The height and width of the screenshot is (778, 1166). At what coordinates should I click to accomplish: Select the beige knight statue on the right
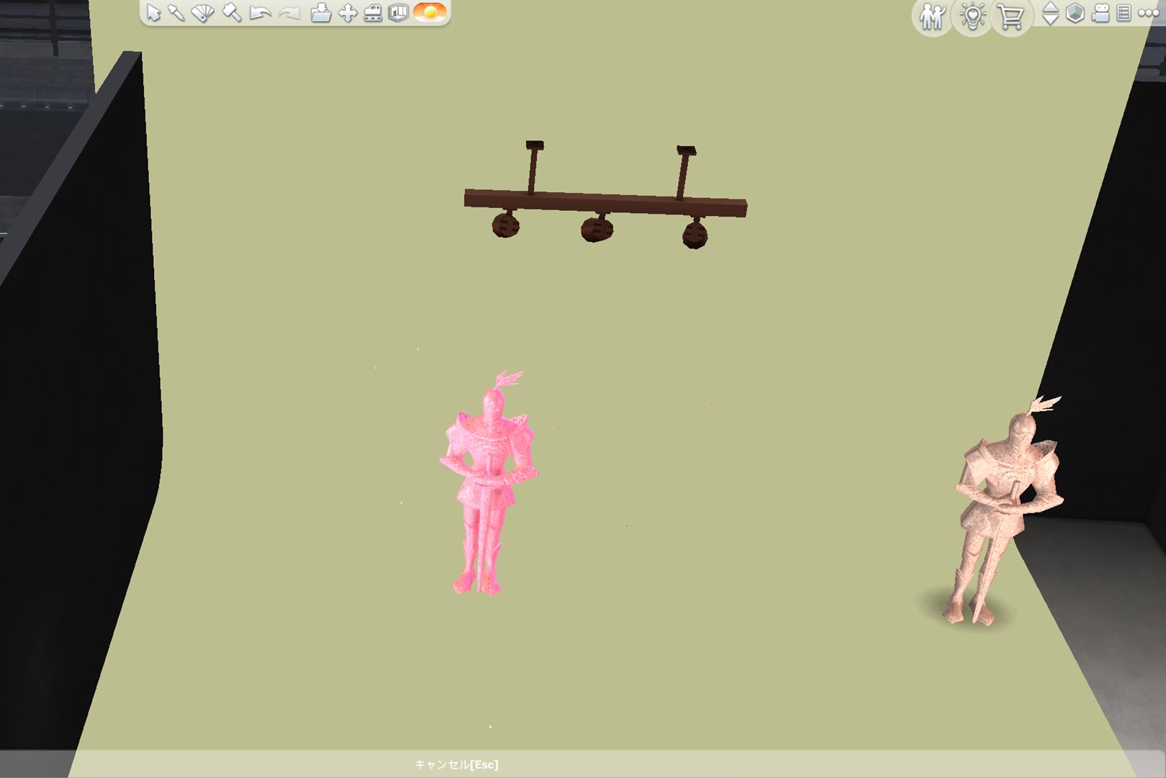click(1008, 511)
